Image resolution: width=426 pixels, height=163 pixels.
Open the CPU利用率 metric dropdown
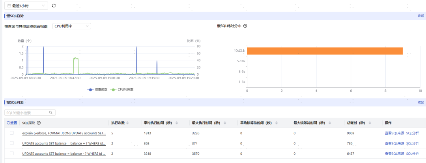click(x=72, y=26)
